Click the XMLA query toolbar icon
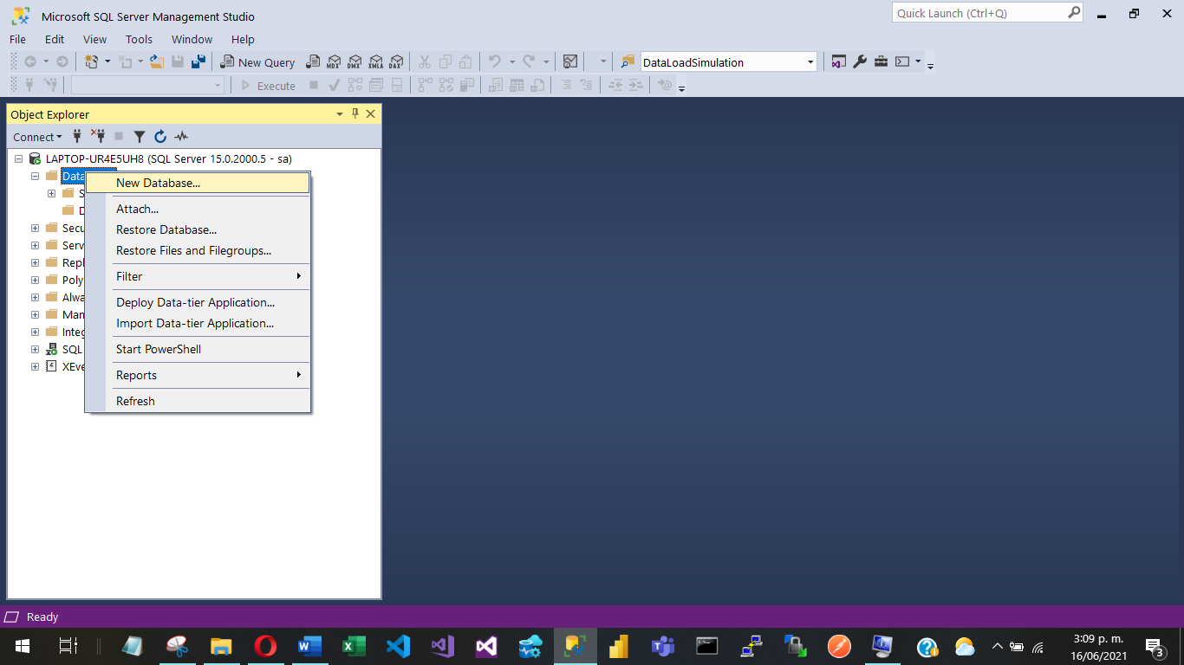 coord(374,62)
